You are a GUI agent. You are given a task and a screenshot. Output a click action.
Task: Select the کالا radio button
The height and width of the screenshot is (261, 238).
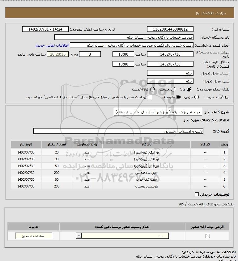pyautogui.click(x=189, y=89)
